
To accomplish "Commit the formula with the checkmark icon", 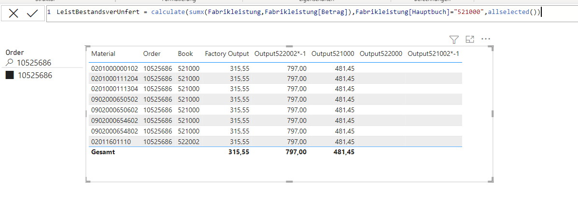I will point(32,13).
